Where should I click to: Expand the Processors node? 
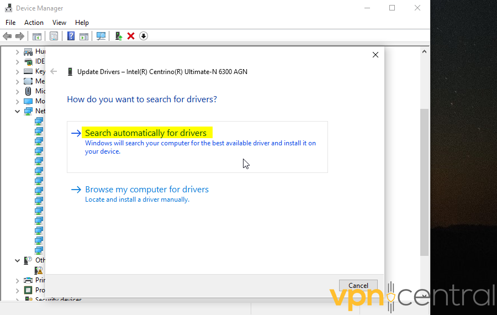point(18,290)
